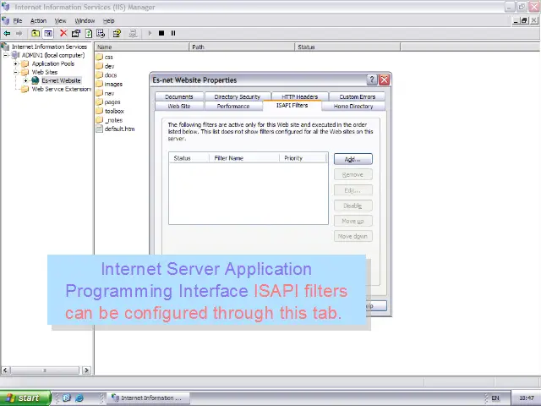This screenshot has height=406, width=541.
Task: Open Properties using the toolbar icon
Action: 76,33
